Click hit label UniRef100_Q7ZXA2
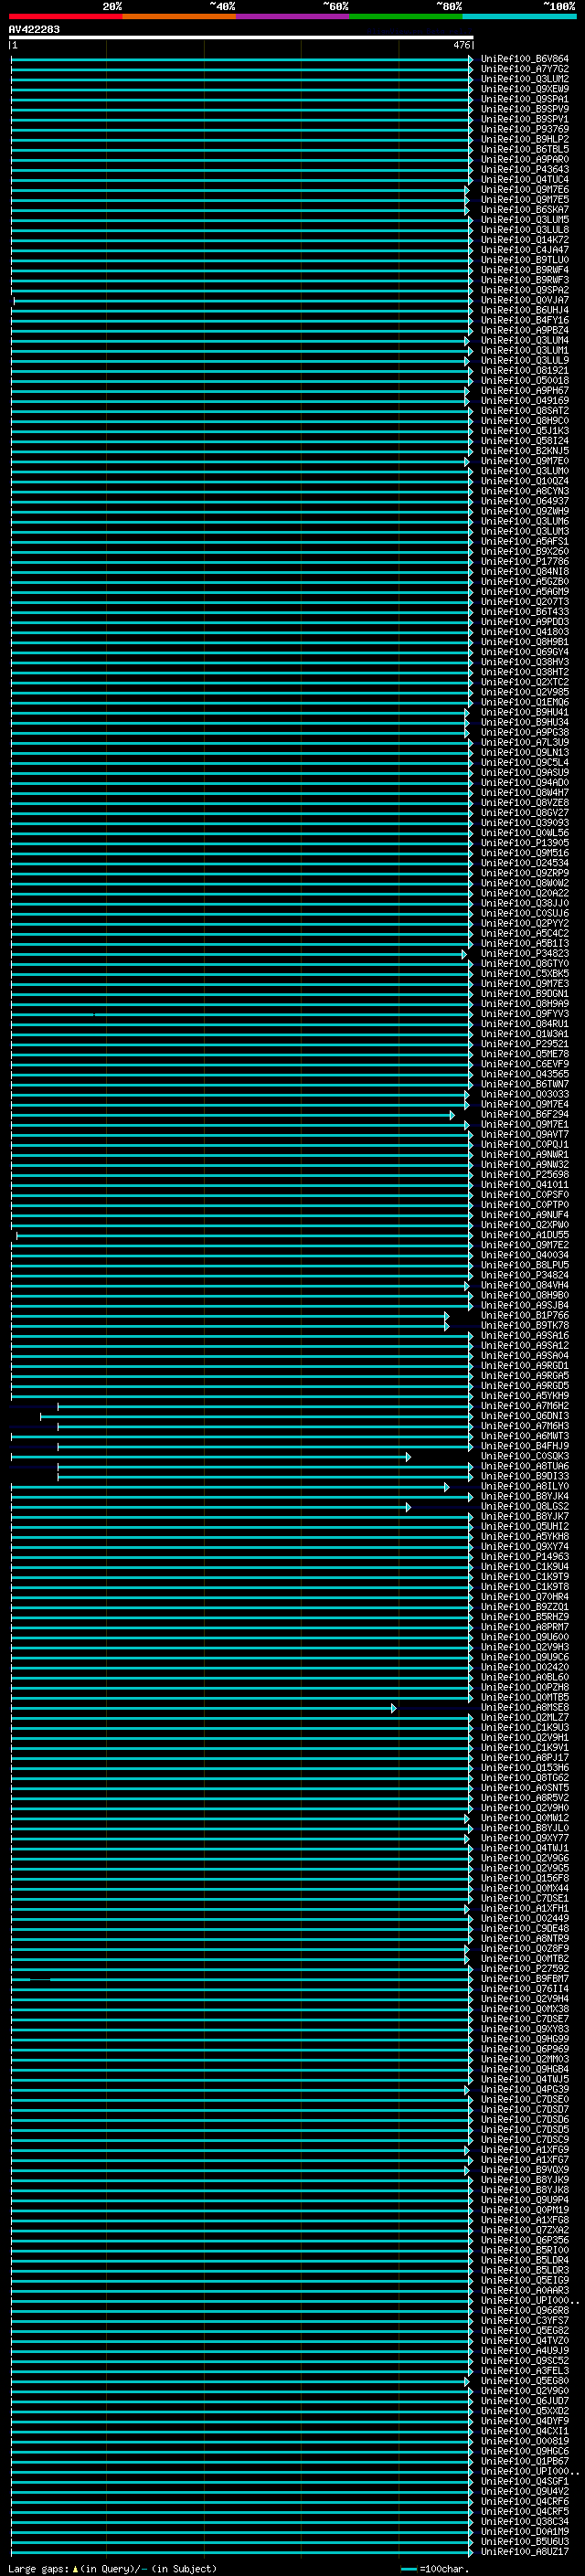 (x=525, y=2231)
